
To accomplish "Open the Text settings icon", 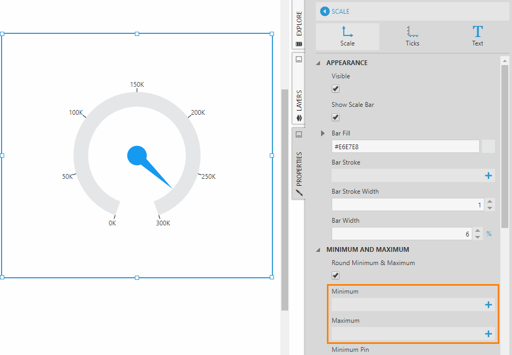I will click(x=478, y=37).
